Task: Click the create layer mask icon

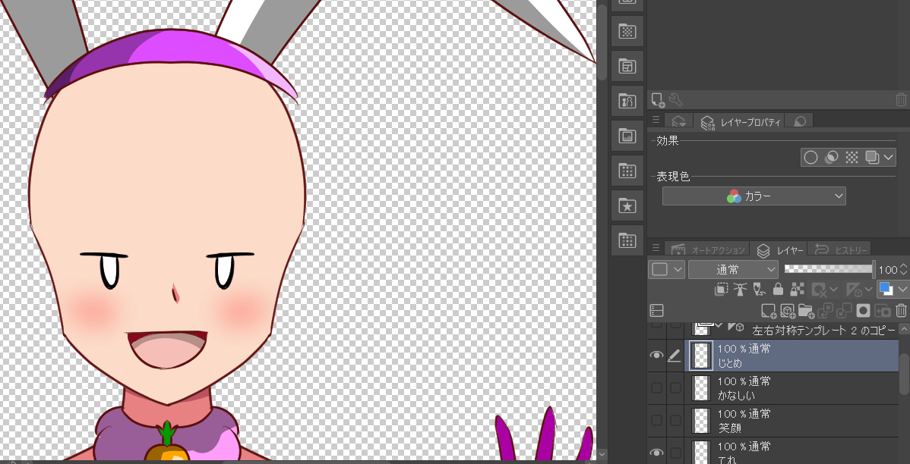Action: (863, 310)
